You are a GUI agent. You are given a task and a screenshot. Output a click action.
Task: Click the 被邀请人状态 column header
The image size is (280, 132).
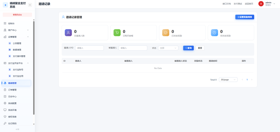point(181,61)
